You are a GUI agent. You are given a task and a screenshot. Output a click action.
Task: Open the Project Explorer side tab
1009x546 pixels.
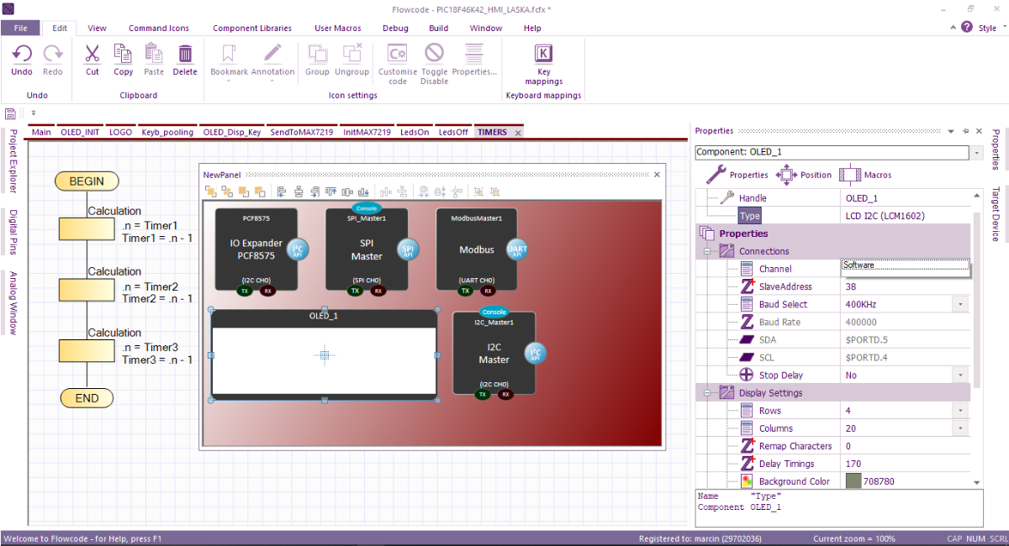13,161
